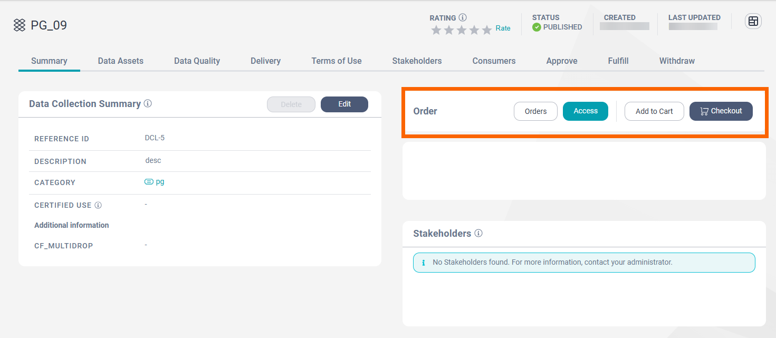Rate with the fifth star
Viewport: 776px width, 338px height.
point(487,30)
